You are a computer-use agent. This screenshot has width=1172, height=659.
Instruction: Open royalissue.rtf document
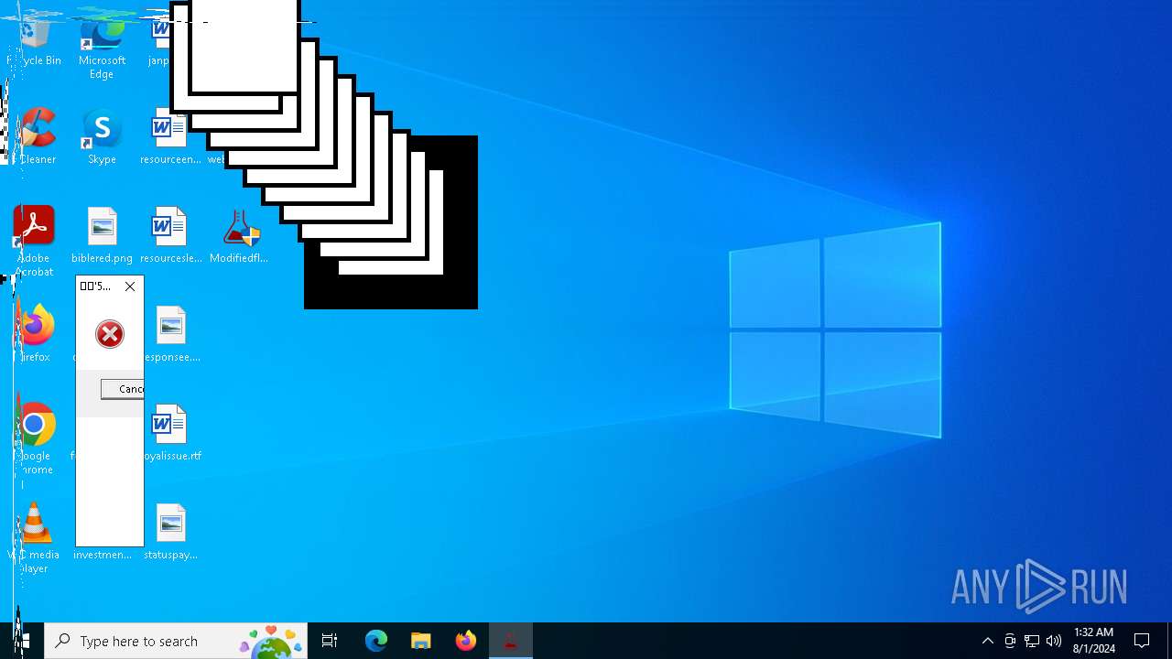coord(171,434)
